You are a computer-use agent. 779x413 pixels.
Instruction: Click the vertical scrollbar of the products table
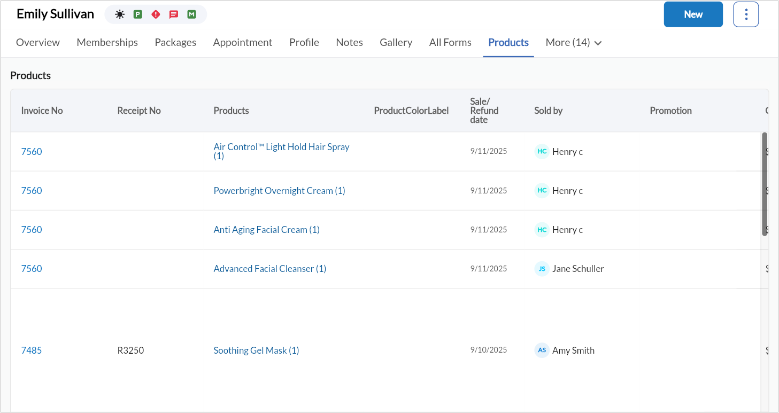pos(765,184)
